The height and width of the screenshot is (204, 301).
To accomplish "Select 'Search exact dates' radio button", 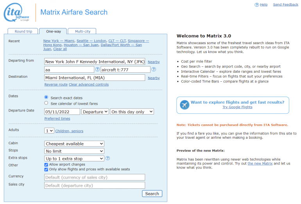I will coord(47,97).
